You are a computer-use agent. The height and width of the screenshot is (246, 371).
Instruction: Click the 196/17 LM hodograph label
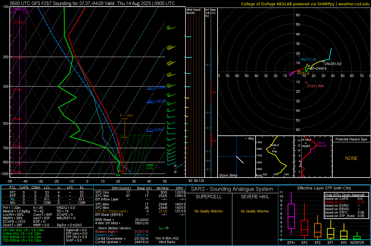tap(308, 59)
